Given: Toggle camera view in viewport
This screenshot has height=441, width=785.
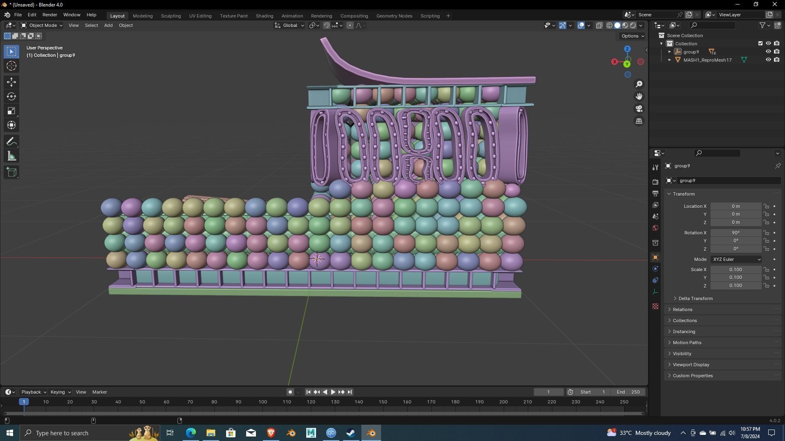Looking at the screenshot, I should (639, 109).
